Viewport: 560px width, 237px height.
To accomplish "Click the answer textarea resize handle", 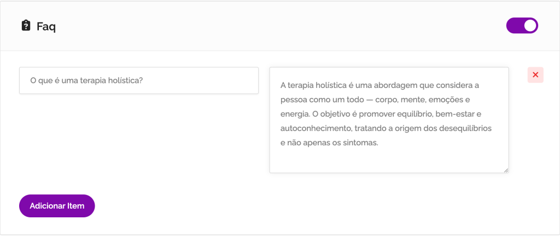I will [506, 170].
